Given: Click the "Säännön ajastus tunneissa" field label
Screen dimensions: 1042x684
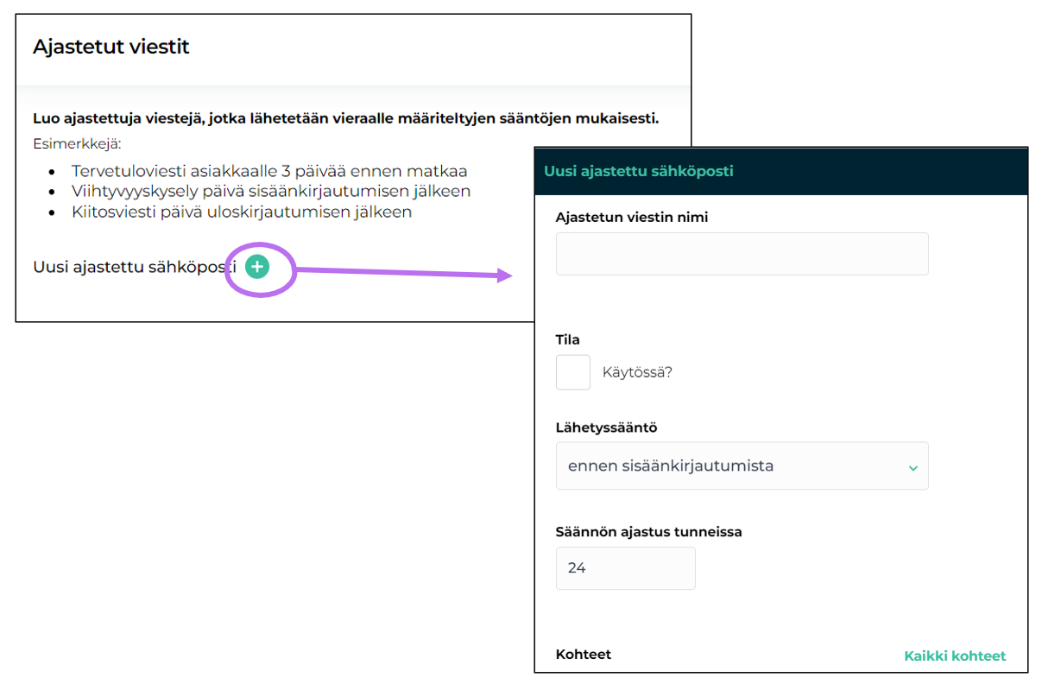Looking at the screenshot, I should [x=648, y=532].
